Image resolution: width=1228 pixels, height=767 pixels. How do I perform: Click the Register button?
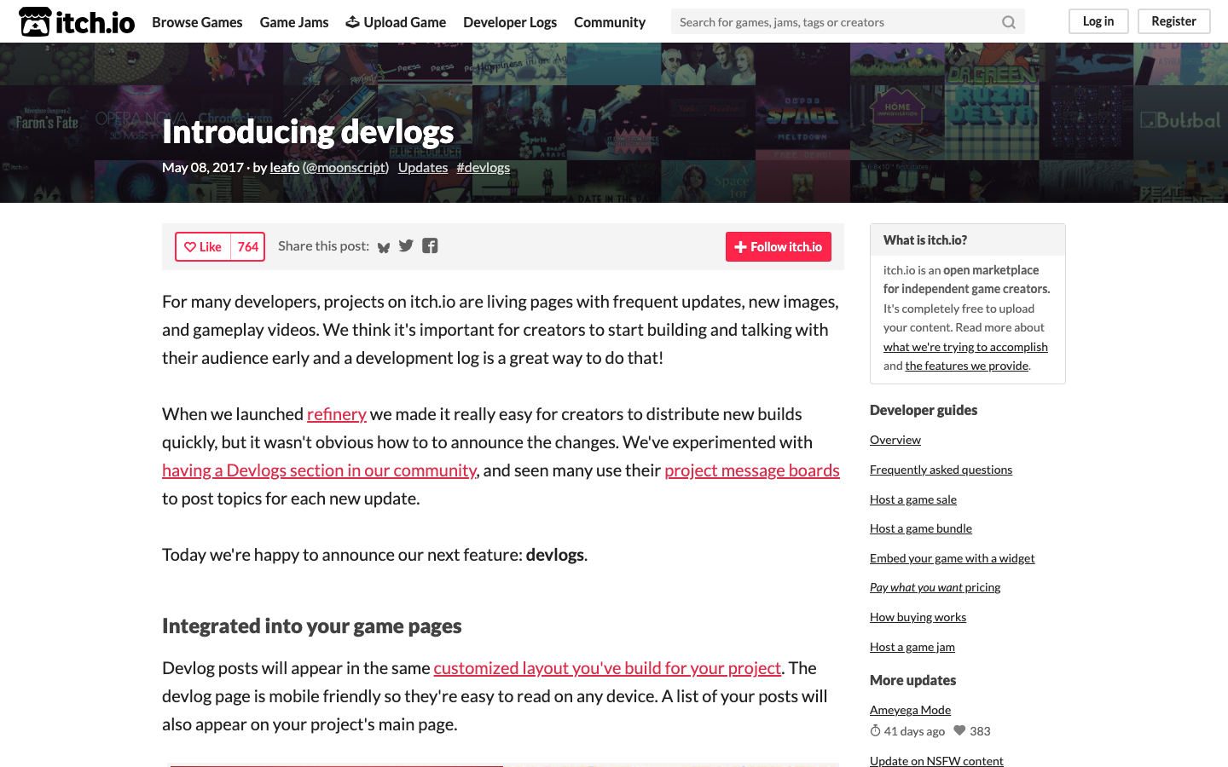[x=1173, y=21]
